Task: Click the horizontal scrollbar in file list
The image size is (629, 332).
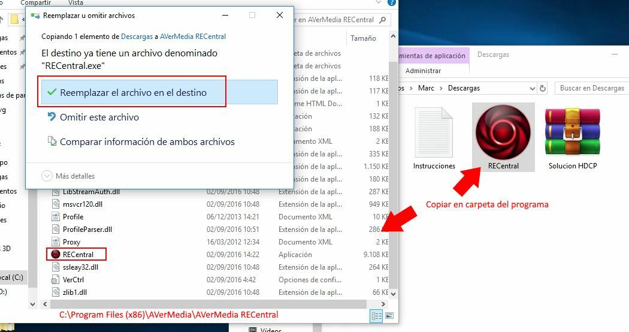Action: point(204,304)
